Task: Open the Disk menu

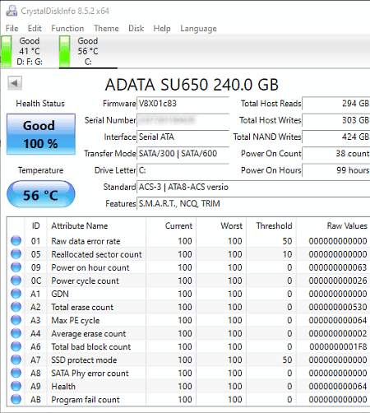Action: pyautogui.click(x=136, y=28)
